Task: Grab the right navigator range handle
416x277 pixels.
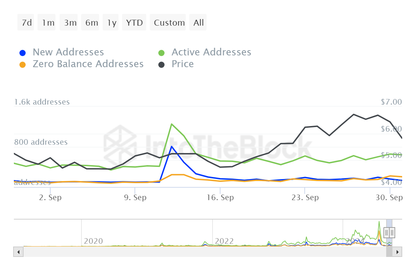Action: tap(392, 233)
